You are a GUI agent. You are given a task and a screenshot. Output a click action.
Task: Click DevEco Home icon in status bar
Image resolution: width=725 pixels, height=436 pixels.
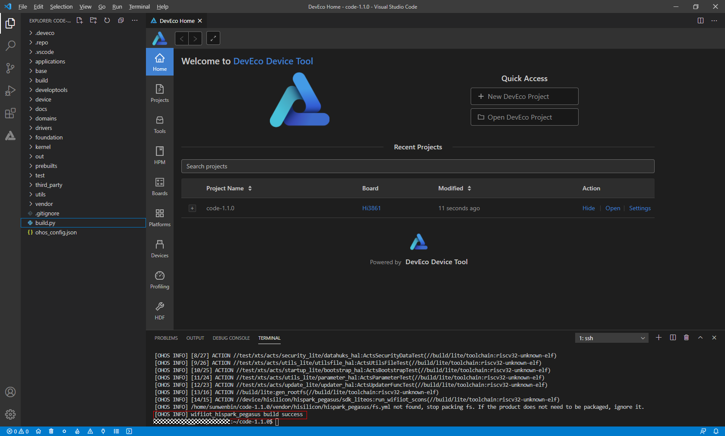(x=38, y=431)
